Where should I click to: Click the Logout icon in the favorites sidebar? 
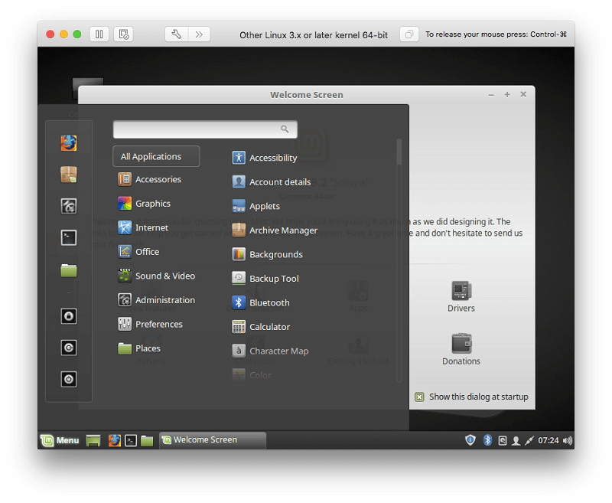click(69, 348)
